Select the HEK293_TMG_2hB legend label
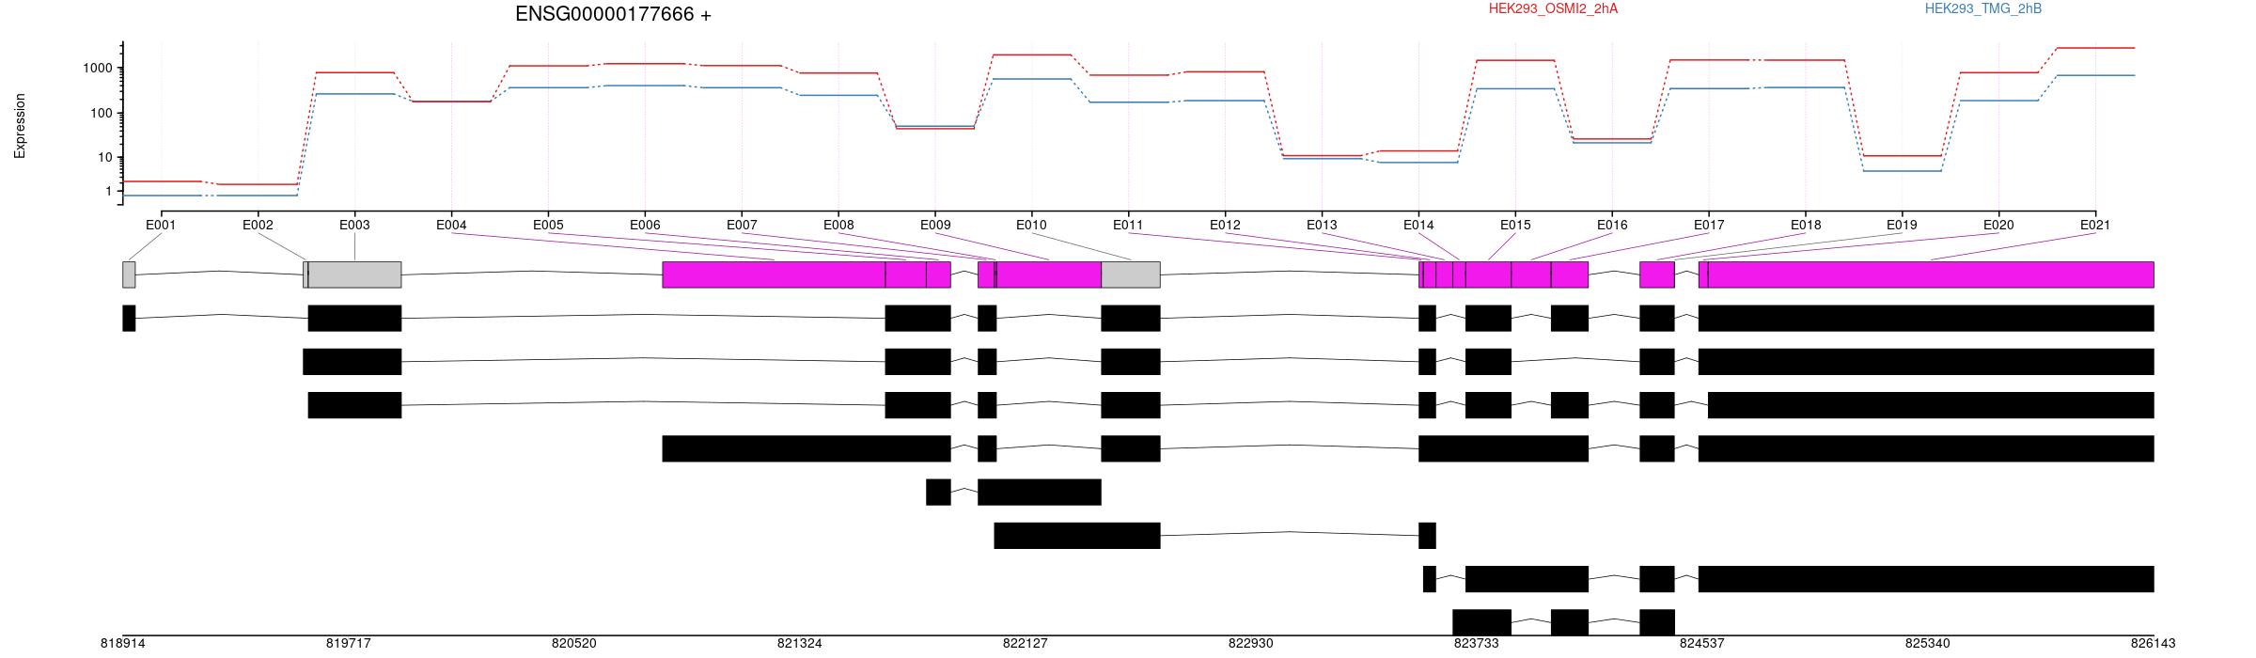 pyautogui.click(x=1982, y=8)
